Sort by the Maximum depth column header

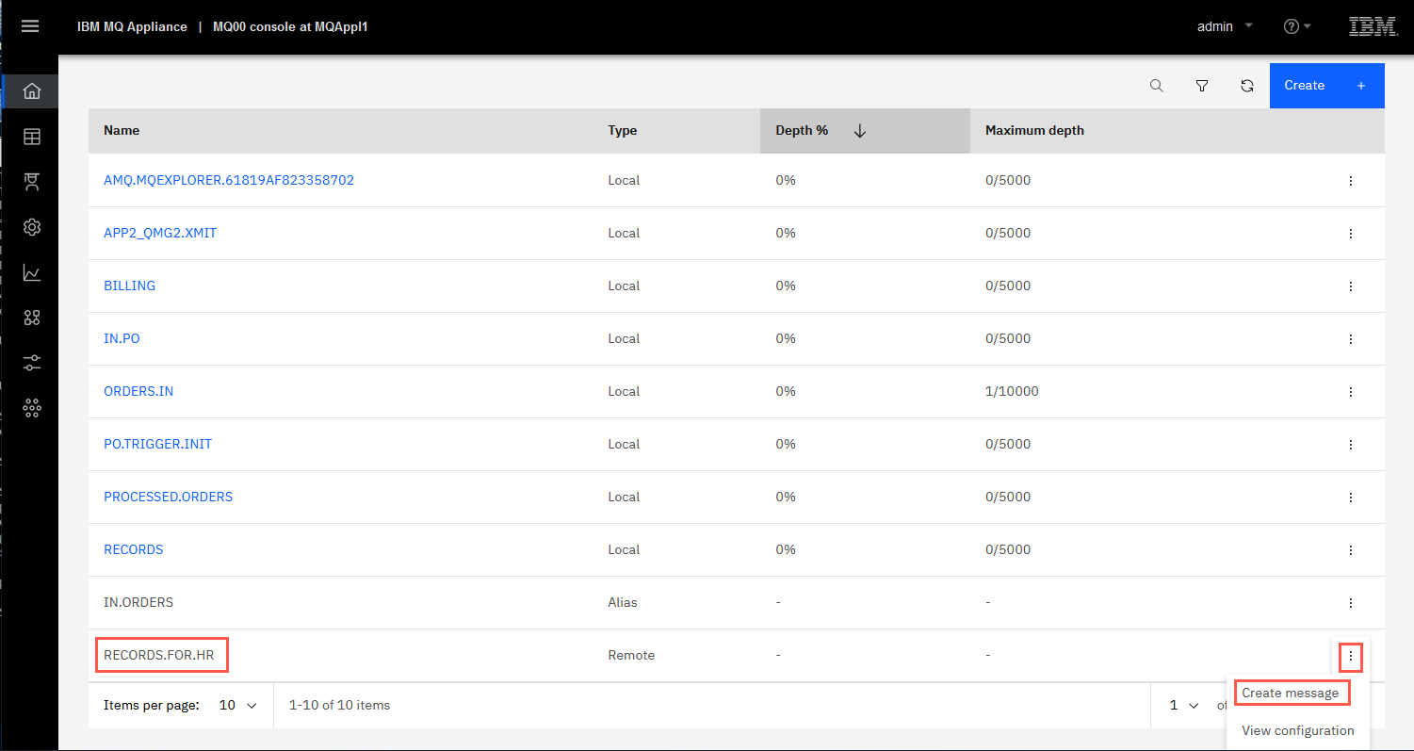pos(1034,131)
